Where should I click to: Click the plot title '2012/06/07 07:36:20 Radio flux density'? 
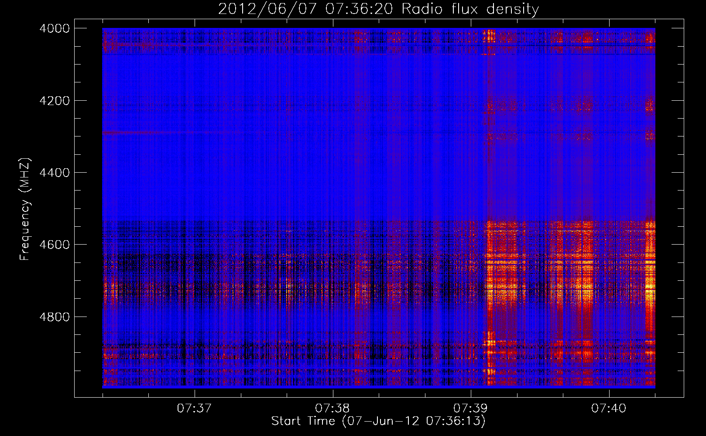pyautogui.click(x=379, y=9)
